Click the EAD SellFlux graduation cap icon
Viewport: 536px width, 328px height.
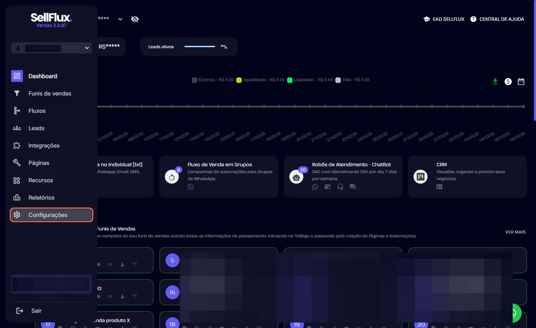(x=426, y=19)
